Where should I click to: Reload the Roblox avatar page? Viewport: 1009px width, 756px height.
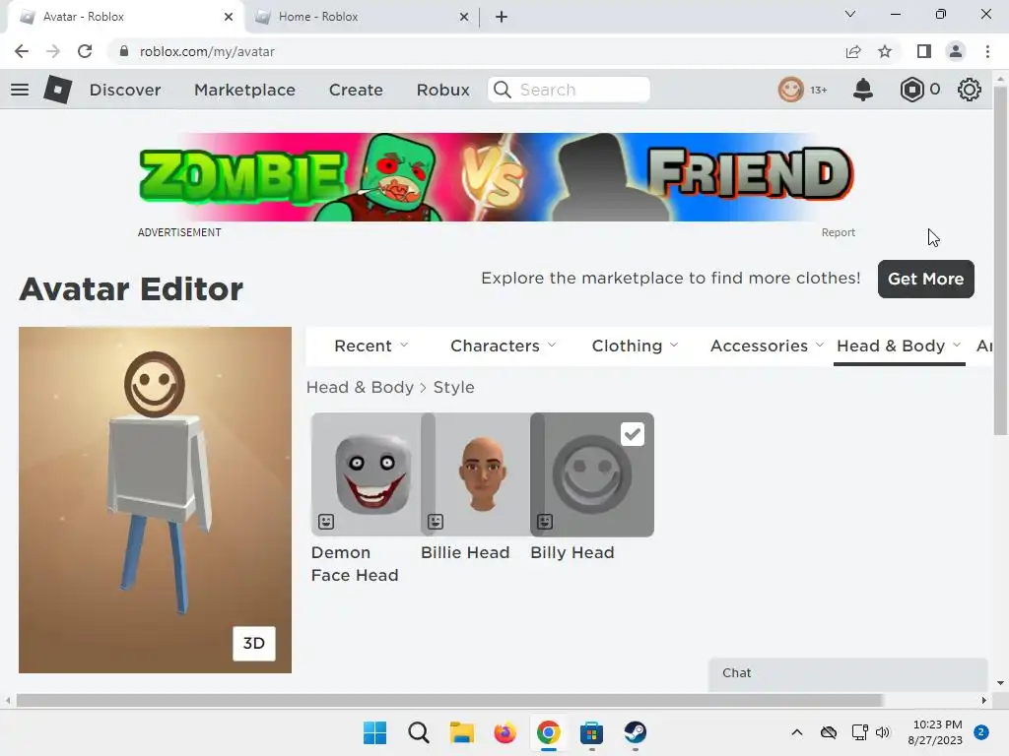(x=85, y=51)
